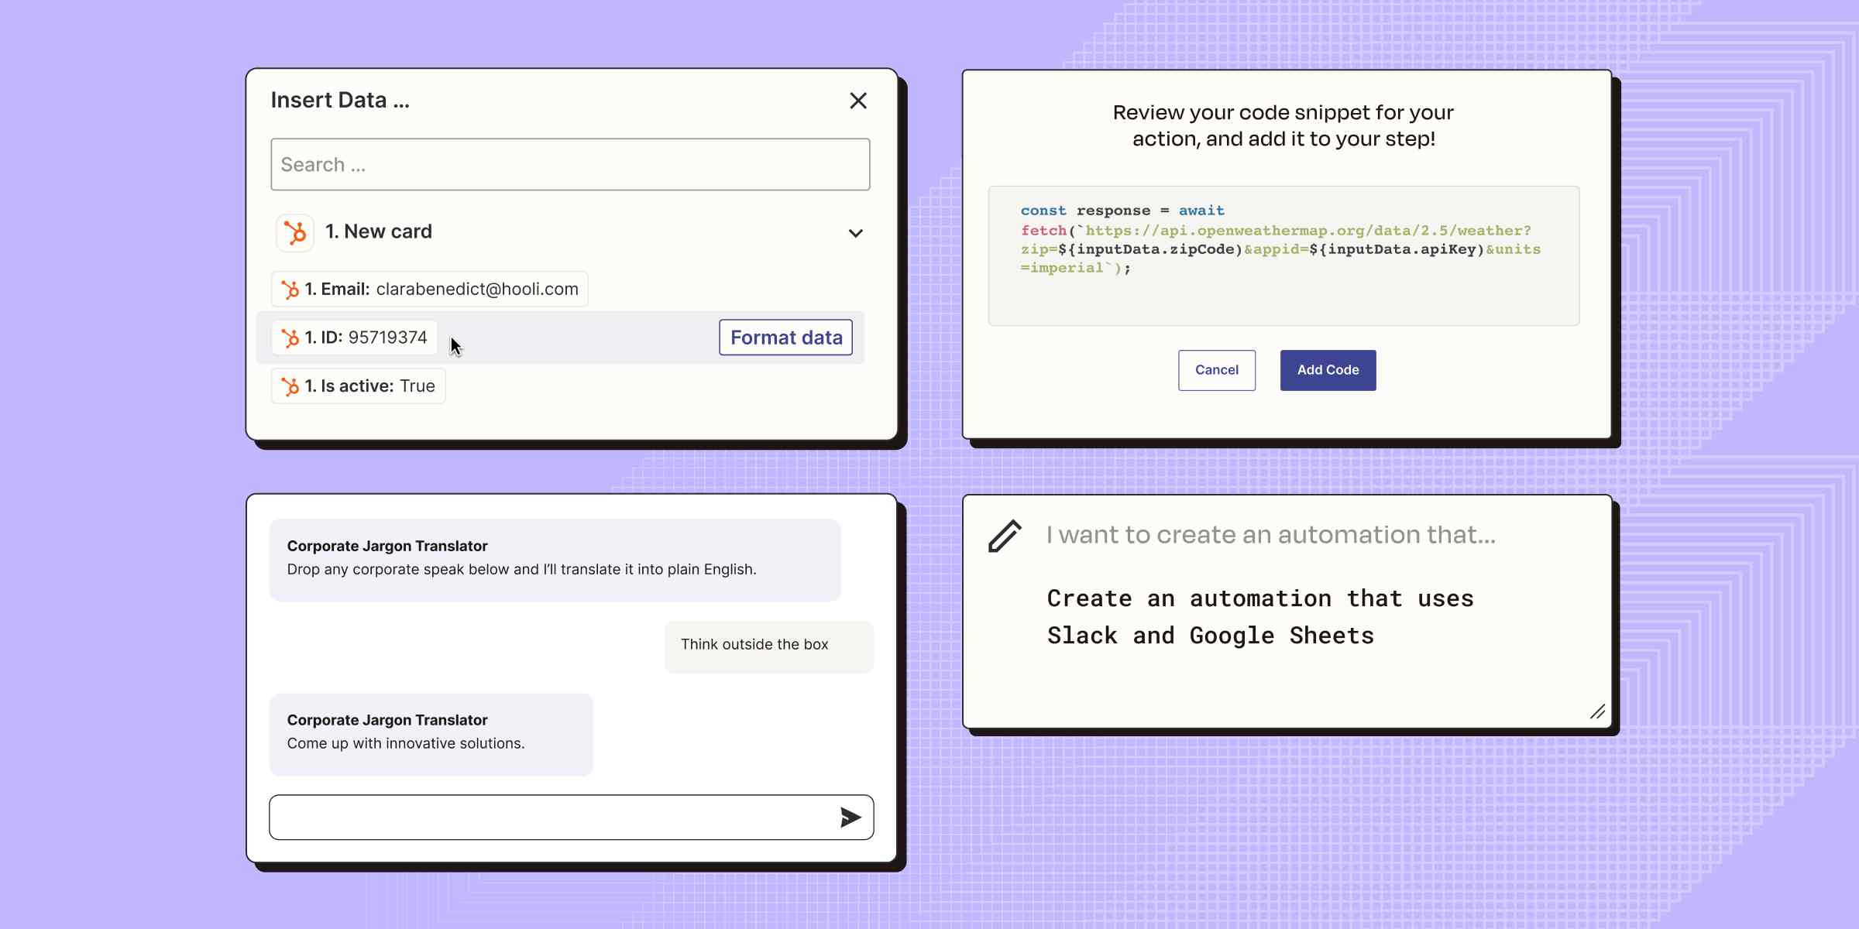Click the Format data button
1859x929 pixels.
click(x=785, y=338)
